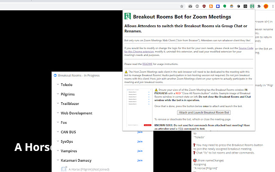Screen dimensions: 275x172
Task: Collapse the Katamari Damacy breakout room
Action: pos(58,160)
